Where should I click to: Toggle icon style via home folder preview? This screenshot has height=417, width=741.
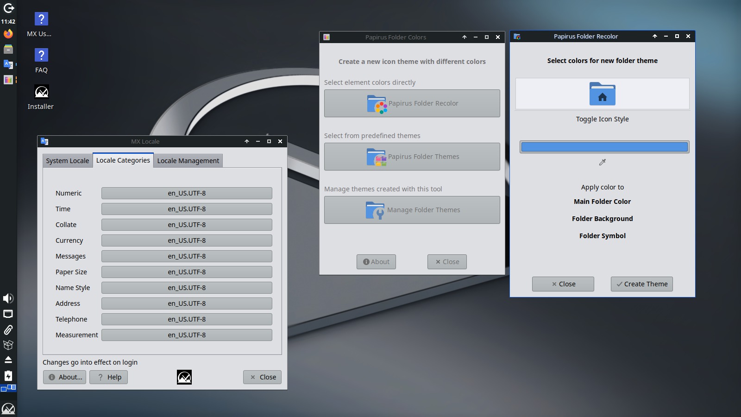[x=603, y=94]
